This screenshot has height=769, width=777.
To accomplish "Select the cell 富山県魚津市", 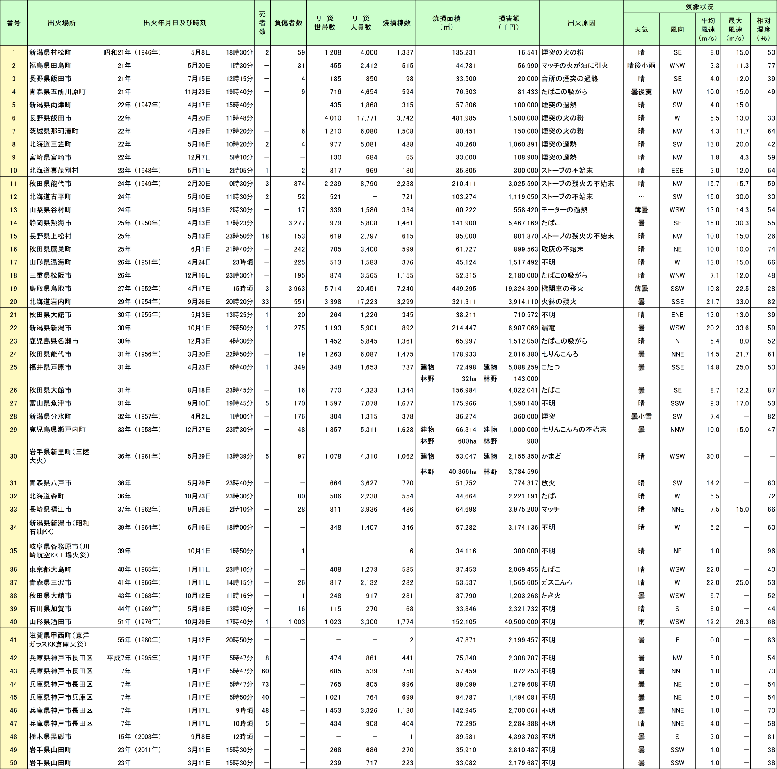I will click(x=50, y=403).
